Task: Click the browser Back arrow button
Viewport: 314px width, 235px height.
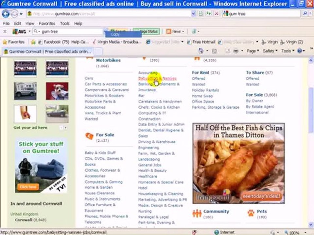Action: (6, 14)
